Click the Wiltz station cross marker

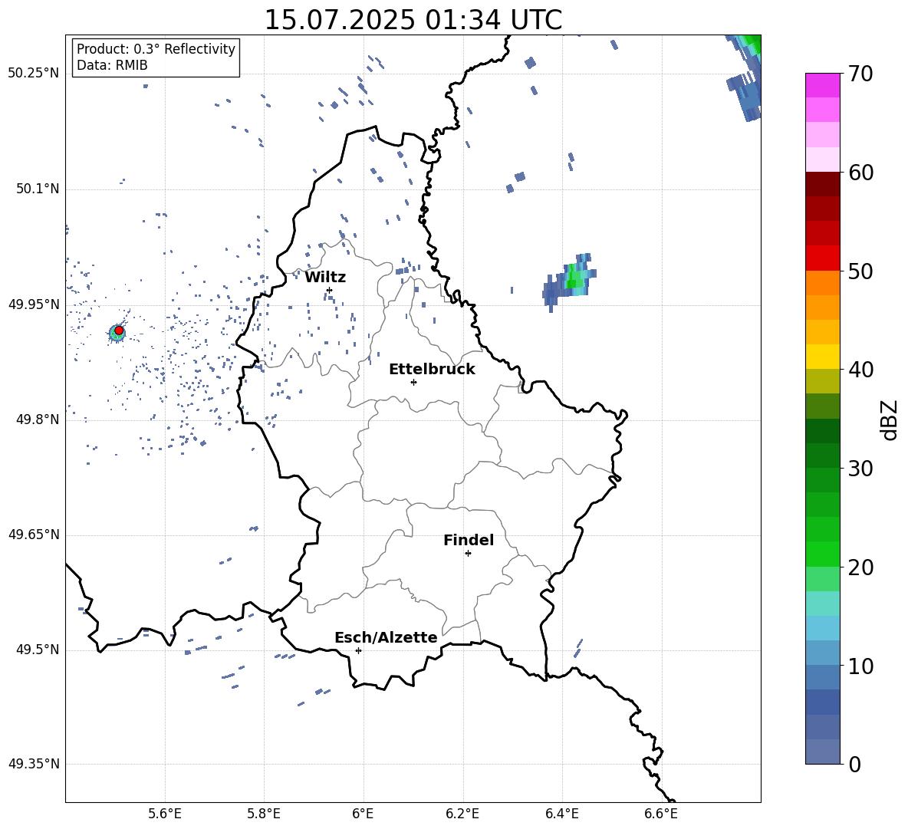pyautogui.click(x=329, y=290)
